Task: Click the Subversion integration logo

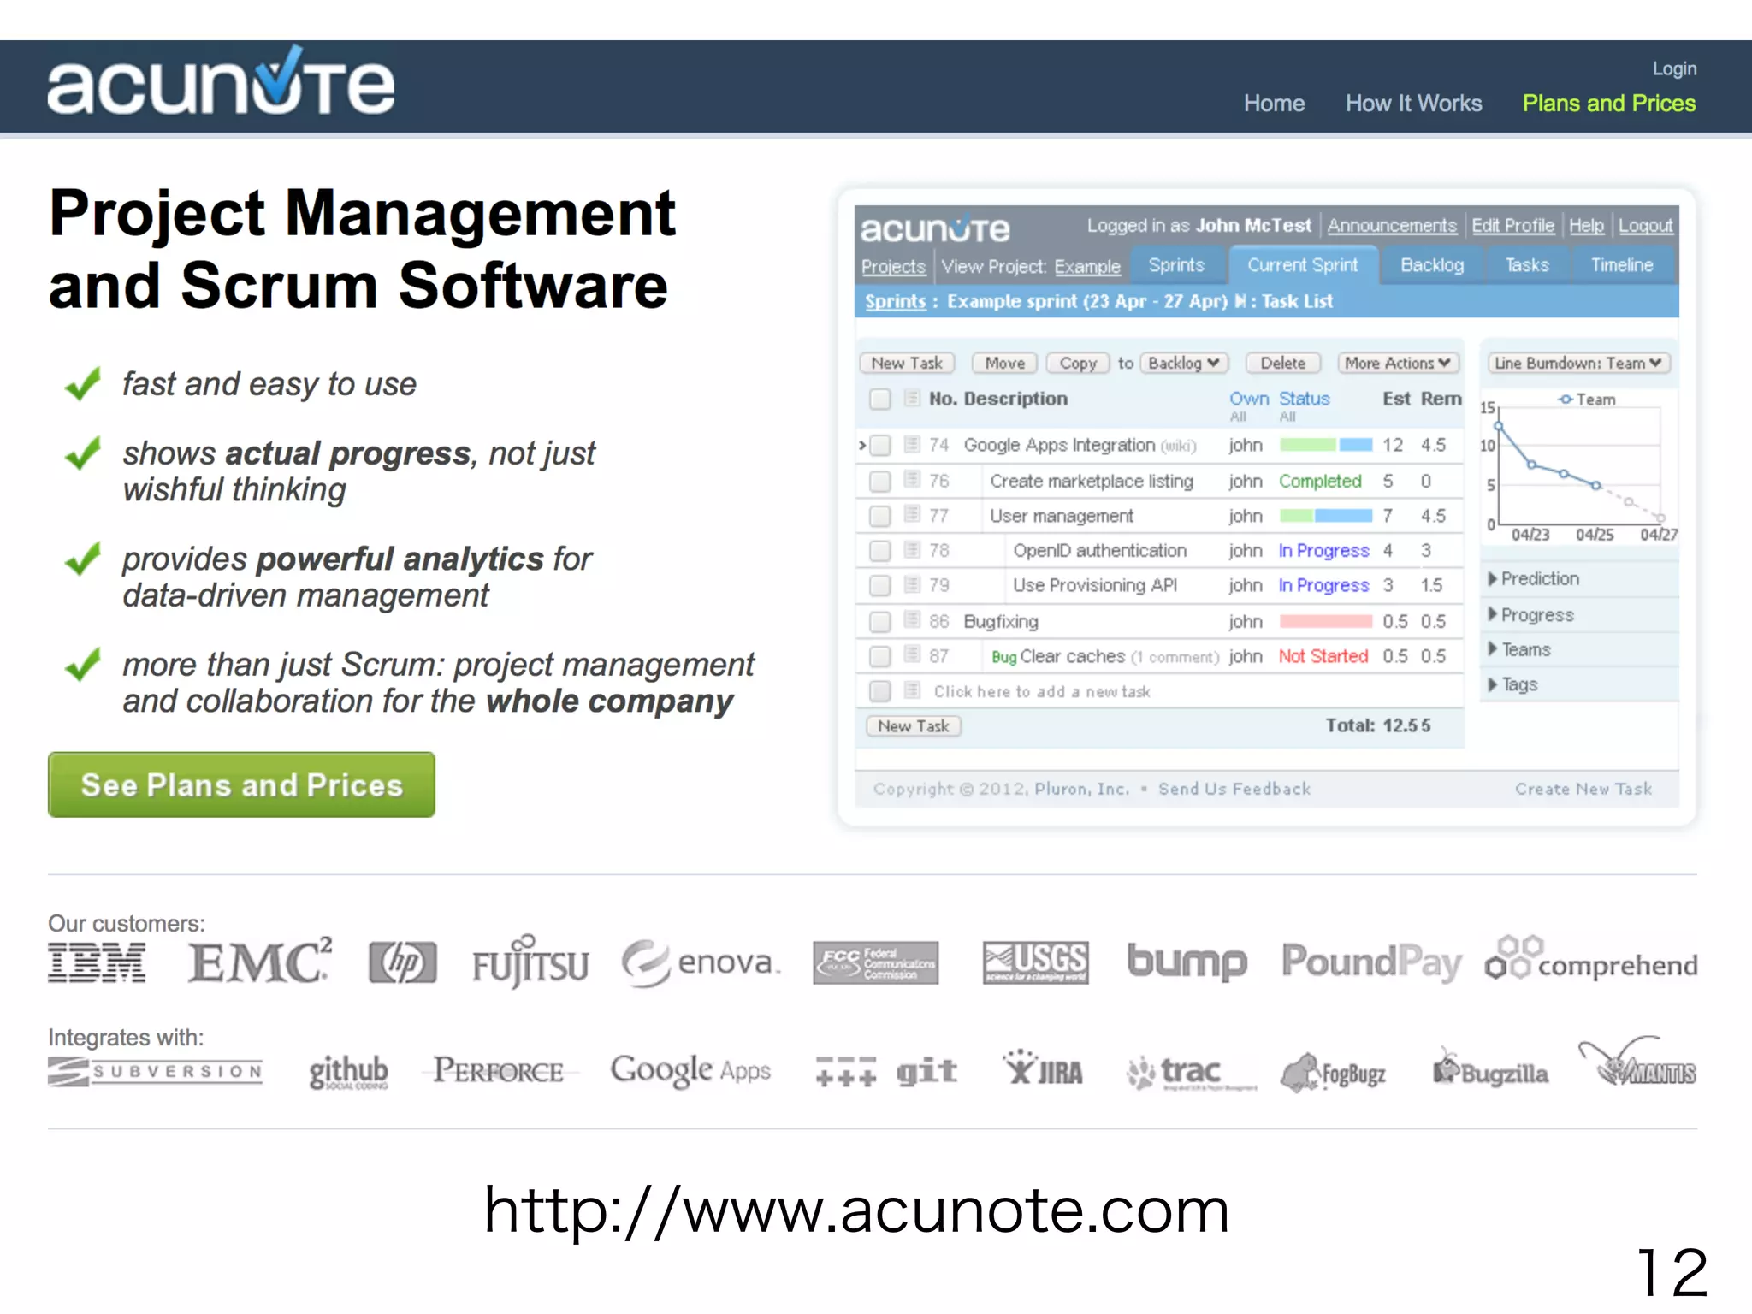Action: click(156, 1072)
